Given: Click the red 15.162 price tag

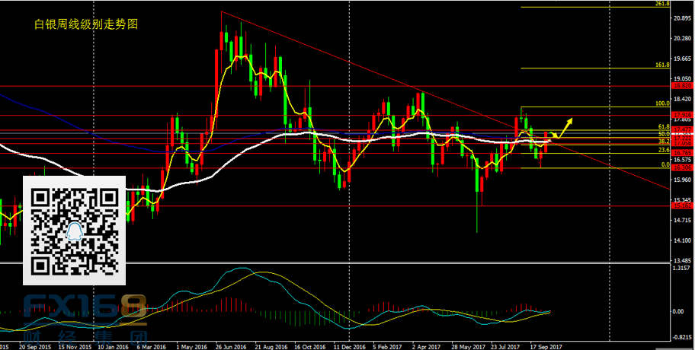Looking at the screenshot, I should coord(682,205).
